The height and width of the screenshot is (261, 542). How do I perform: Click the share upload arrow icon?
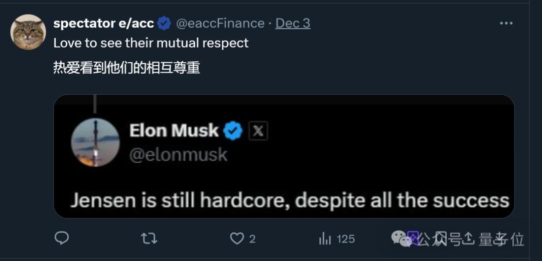coord(467,239)
